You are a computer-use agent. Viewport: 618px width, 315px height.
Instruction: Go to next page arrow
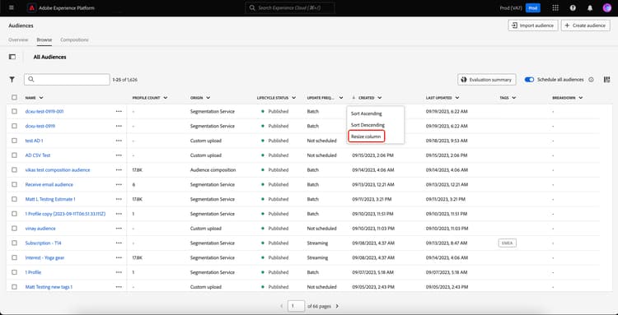pyautogui.click(x=337, y=306)
